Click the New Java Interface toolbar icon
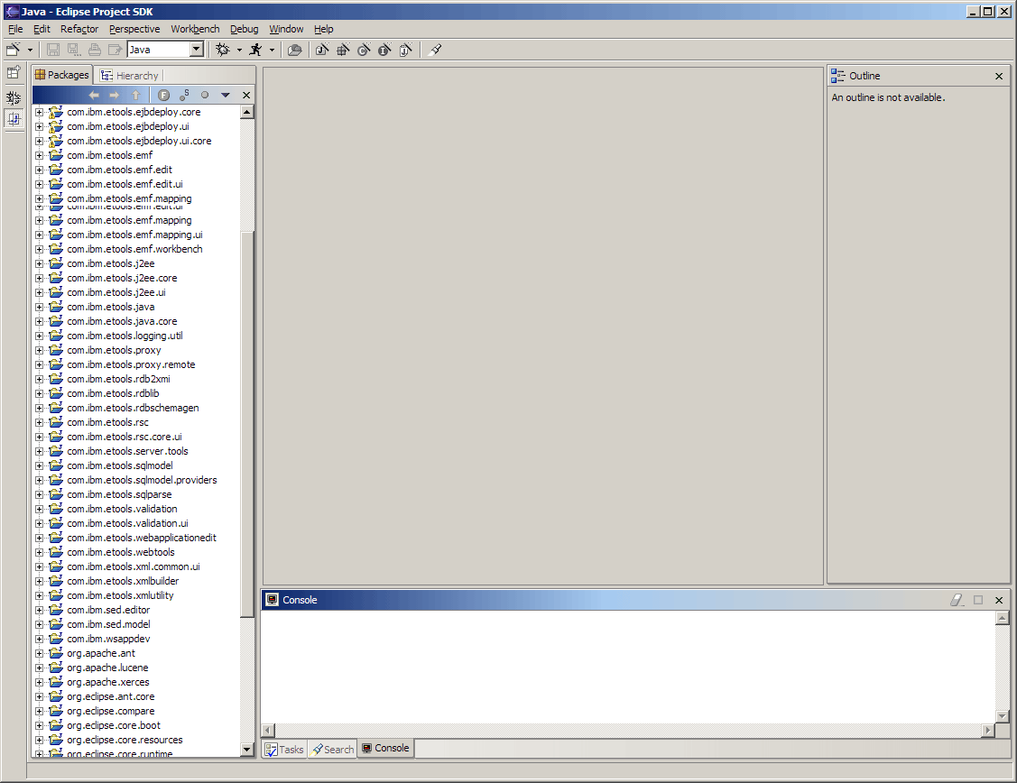Image resolution: width=1017 pixels, height=783 pixels. click(384, 50)
